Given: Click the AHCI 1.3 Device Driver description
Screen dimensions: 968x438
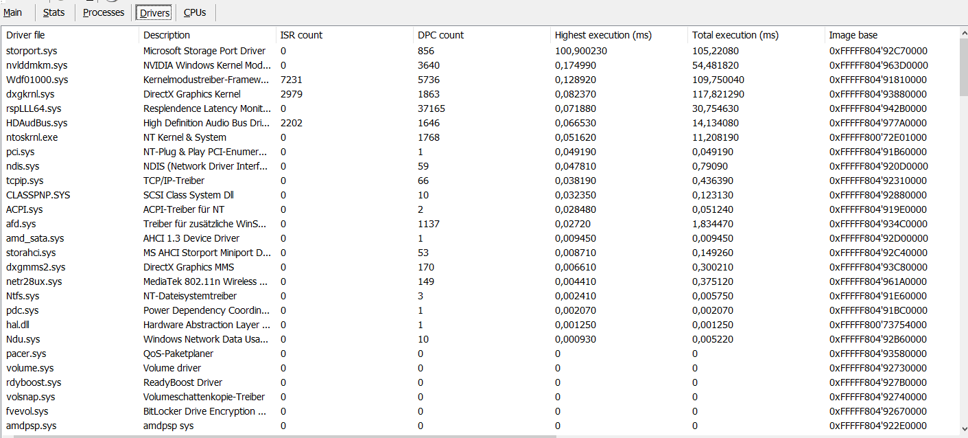Looking at the screenshot, I should pyautogui.click(x=191, y=238).
